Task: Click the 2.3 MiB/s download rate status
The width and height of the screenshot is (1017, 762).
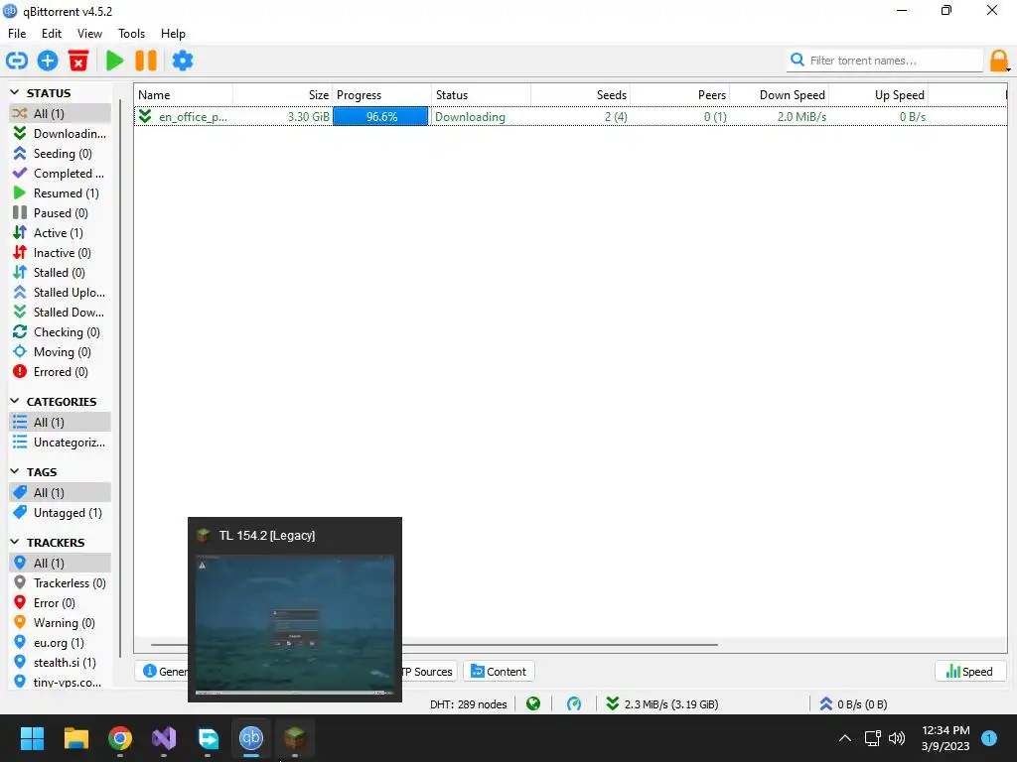Action: point(662,704)
